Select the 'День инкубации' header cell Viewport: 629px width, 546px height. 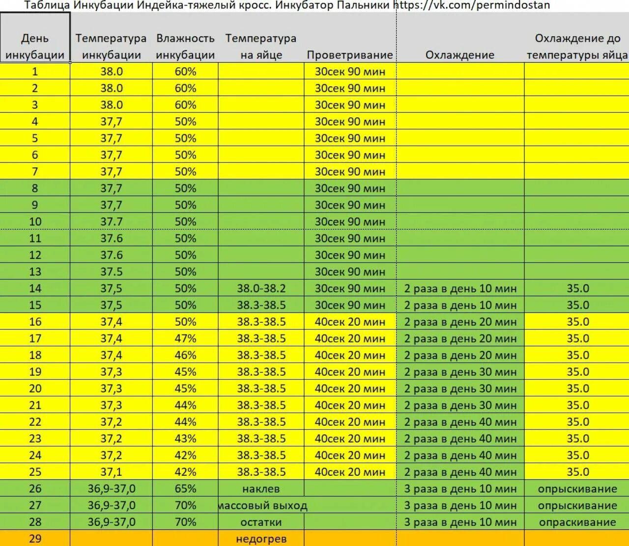pos(35,37)
